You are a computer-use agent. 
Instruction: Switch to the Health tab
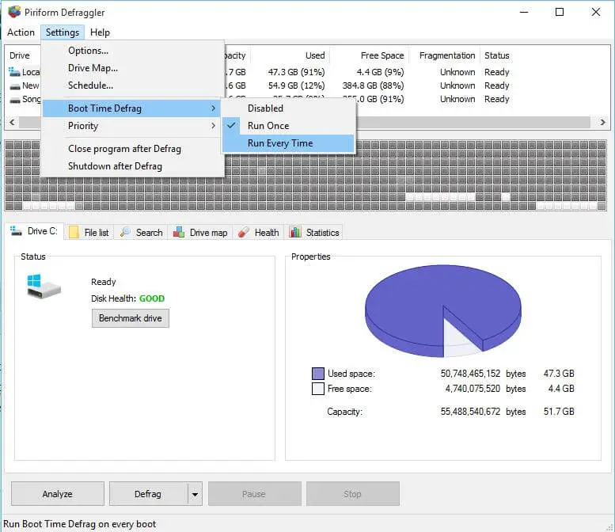point(259,232)
